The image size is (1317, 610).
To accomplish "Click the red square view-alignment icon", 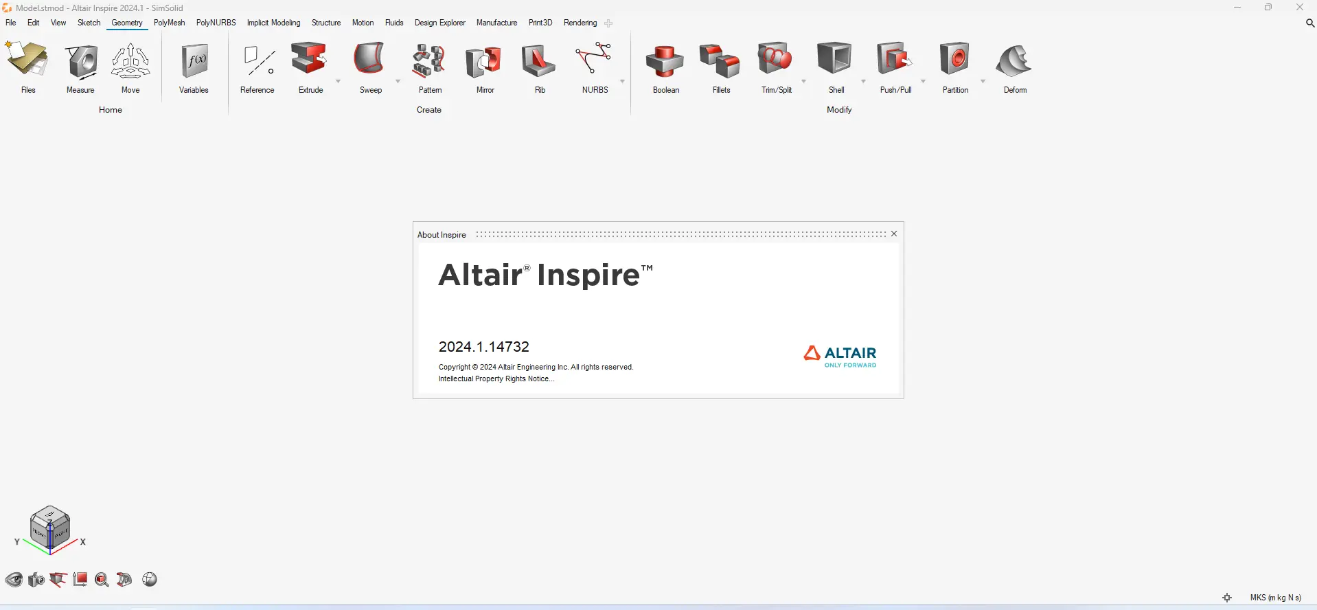I will click(x=80, y=580).
